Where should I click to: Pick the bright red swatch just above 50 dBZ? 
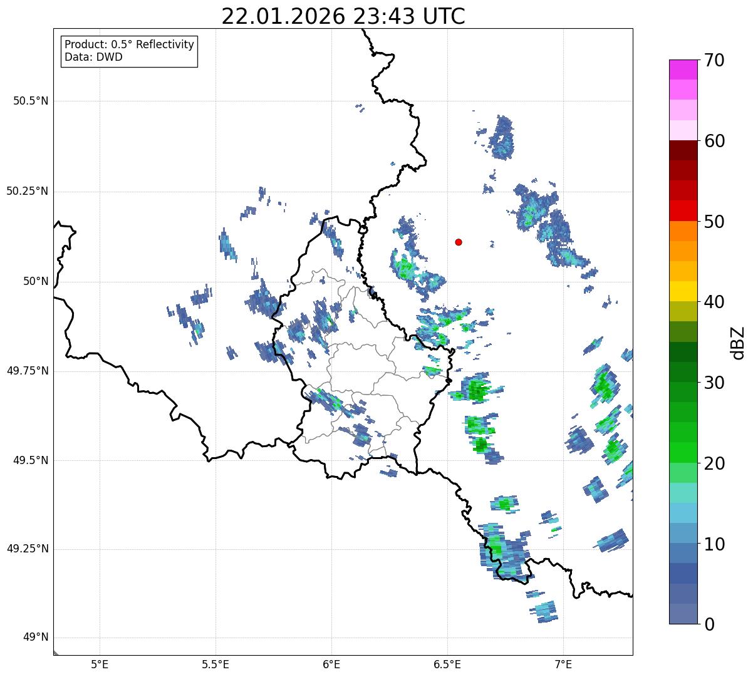click(x=683, y=210)
